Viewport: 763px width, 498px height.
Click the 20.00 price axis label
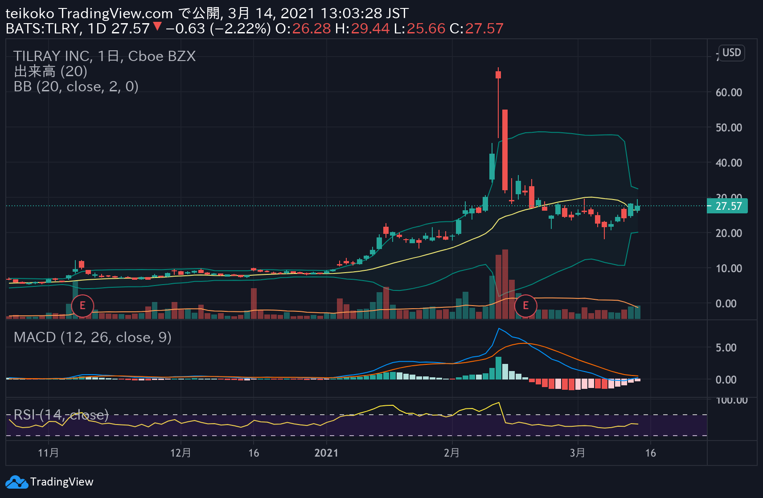click(x=729, y=233)
